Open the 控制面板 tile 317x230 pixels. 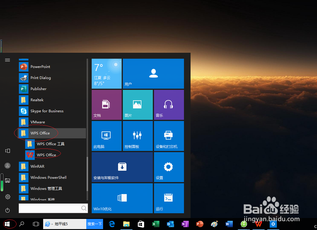point(138,136)
